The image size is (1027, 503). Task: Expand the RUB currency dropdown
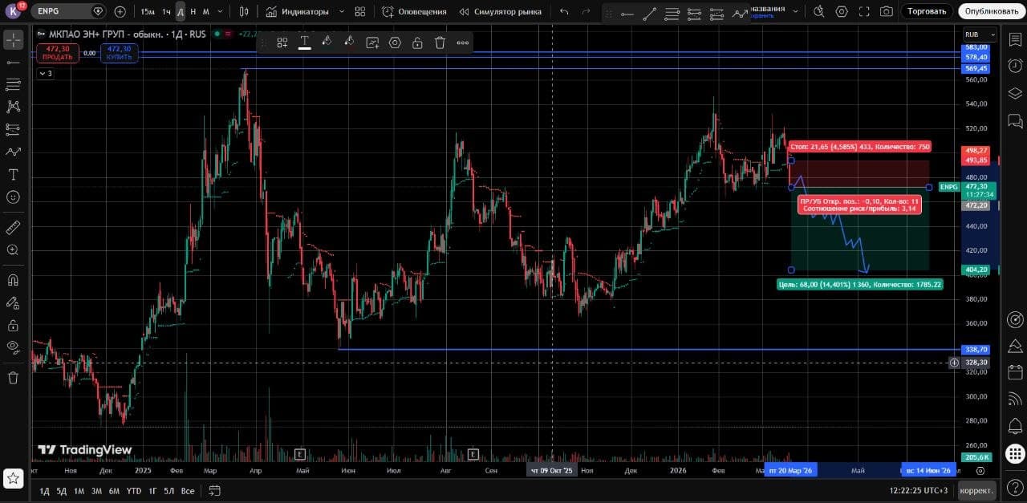pyautogui.click(x=980, y=34)
